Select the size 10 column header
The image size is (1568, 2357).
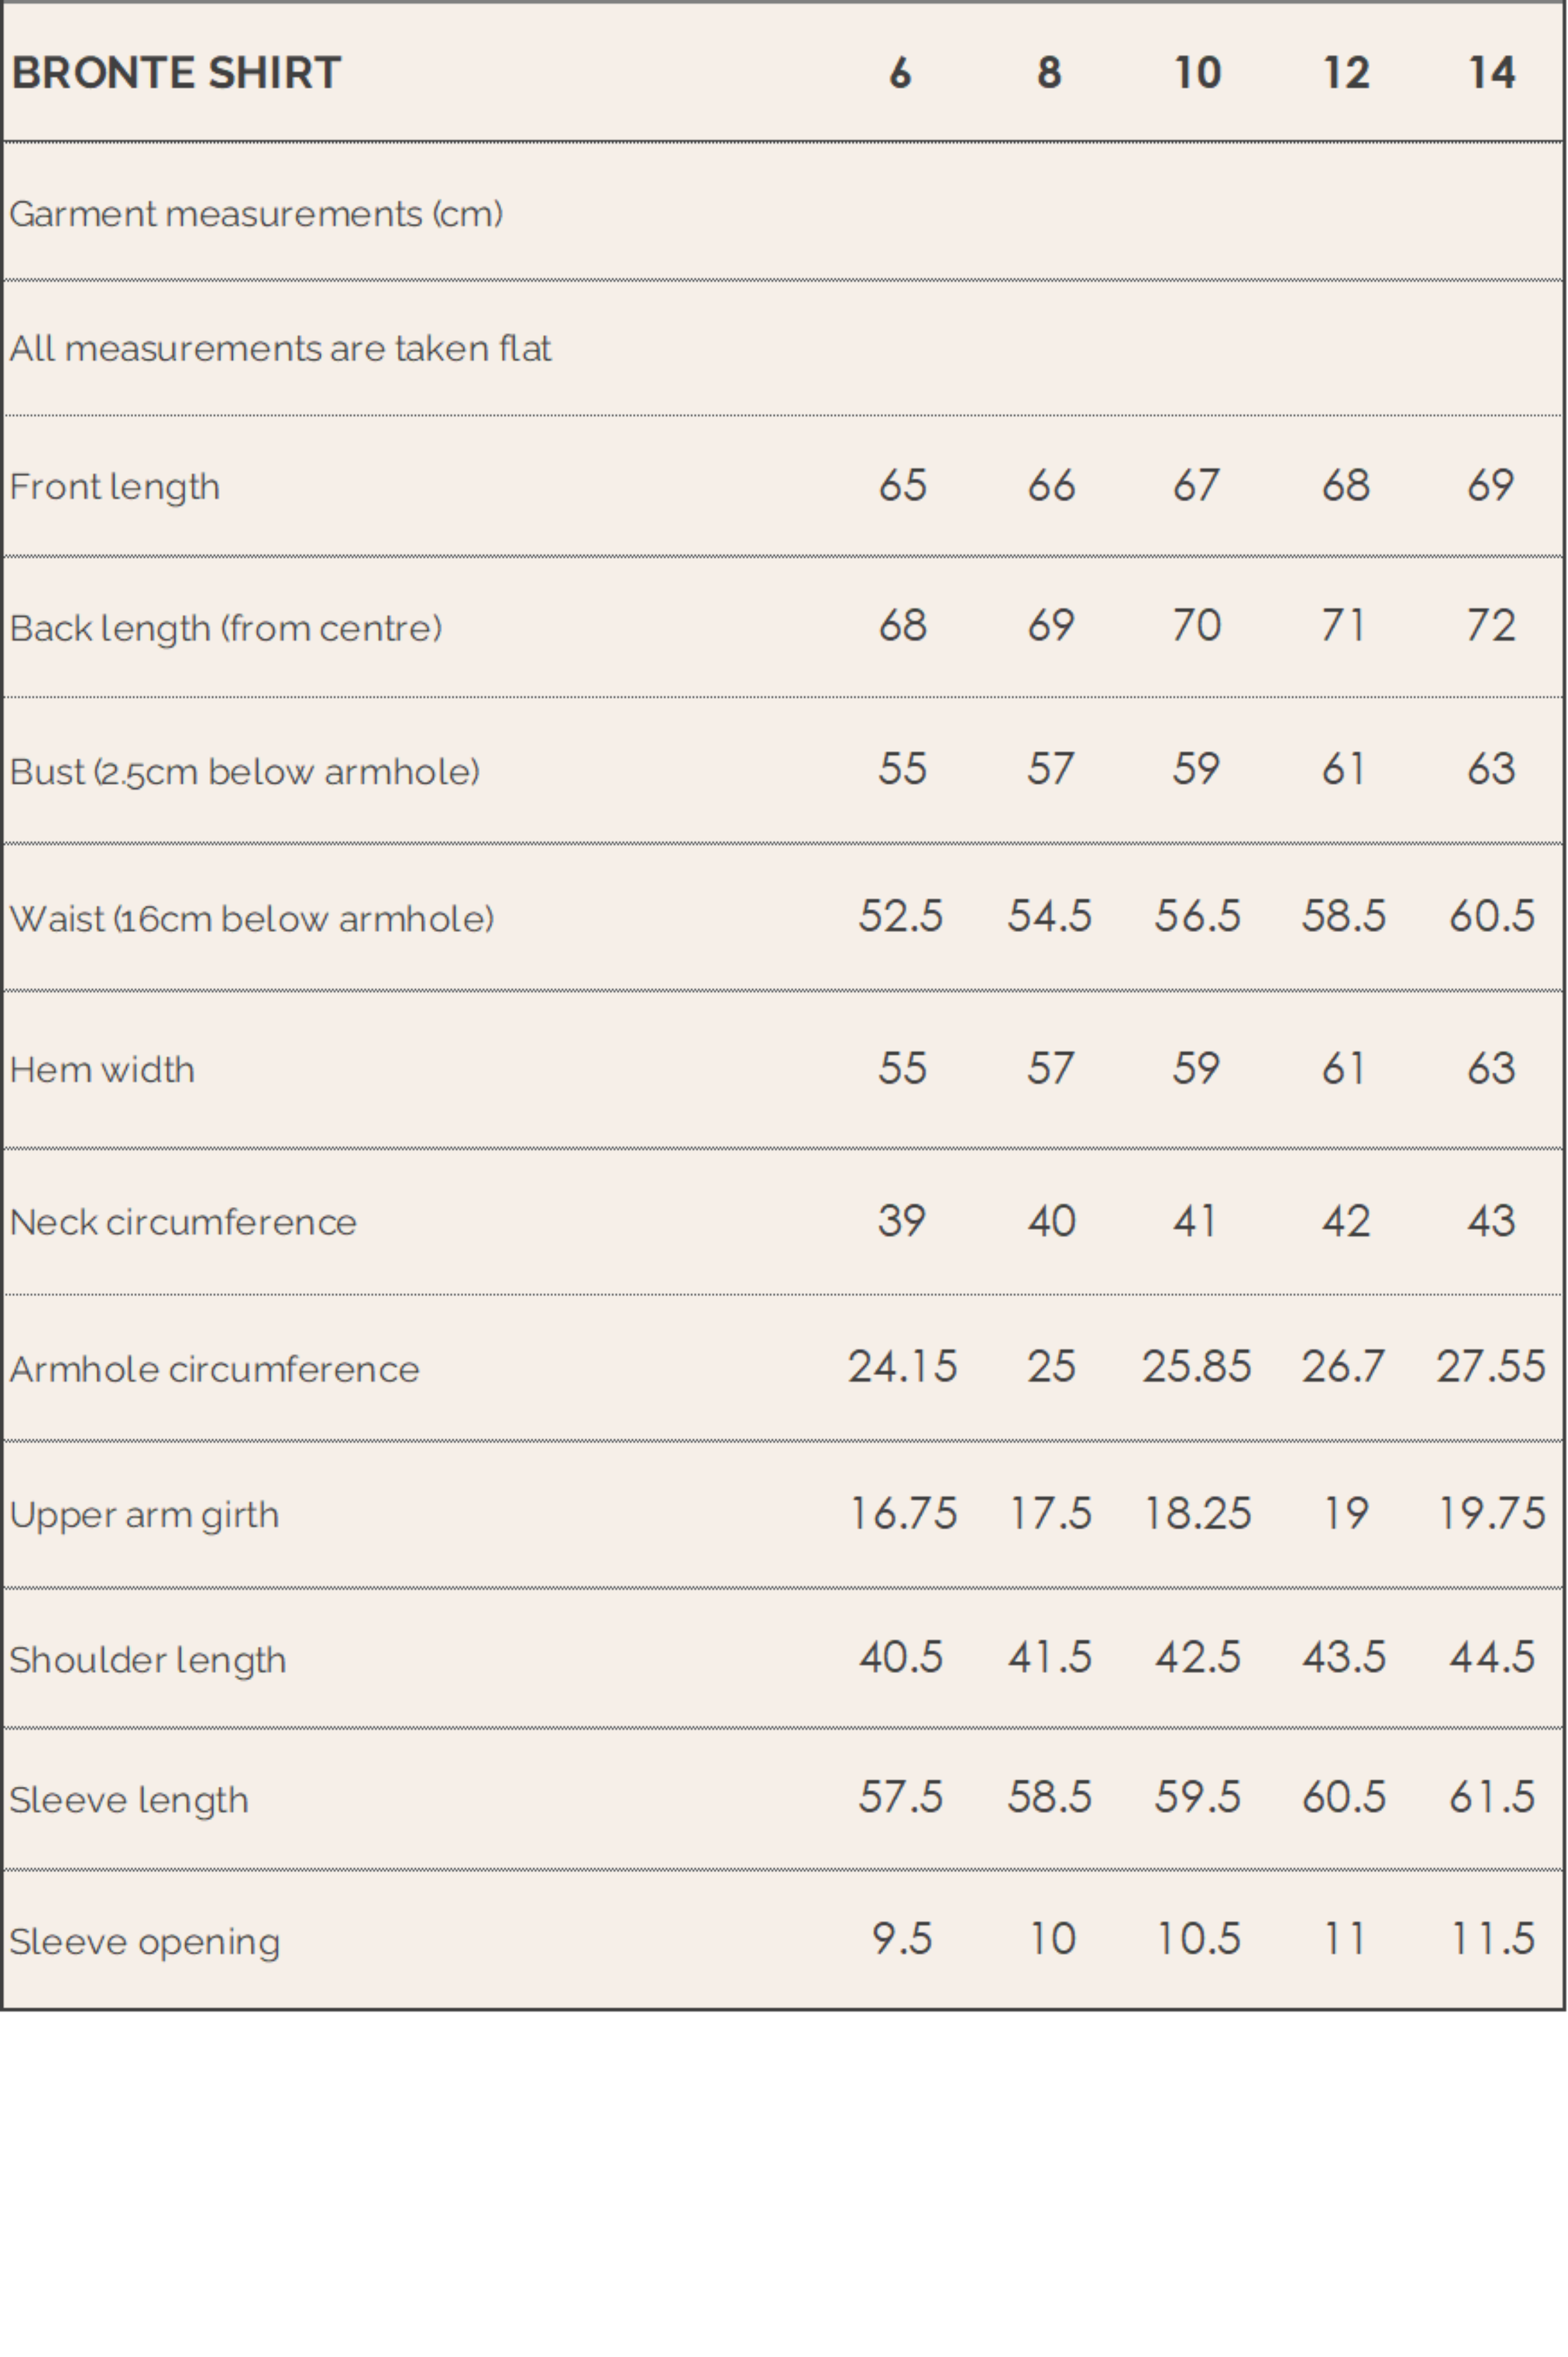click(x=1197, y=73)
